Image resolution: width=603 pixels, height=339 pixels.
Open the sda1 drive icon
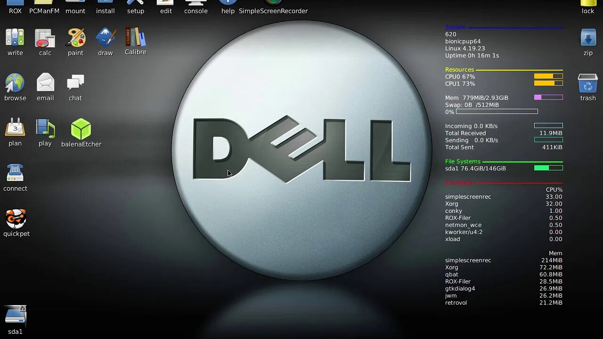pyautogui.click(x=15, y=315)
